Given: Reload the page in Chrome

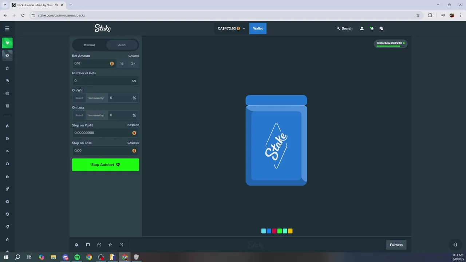Looking at the screenshot, I should tap(23, 15).
